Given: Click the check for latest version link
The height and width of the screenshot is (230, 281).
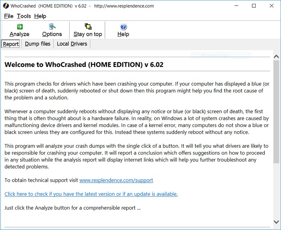Looking at the screenshot, I should (91, 194).
